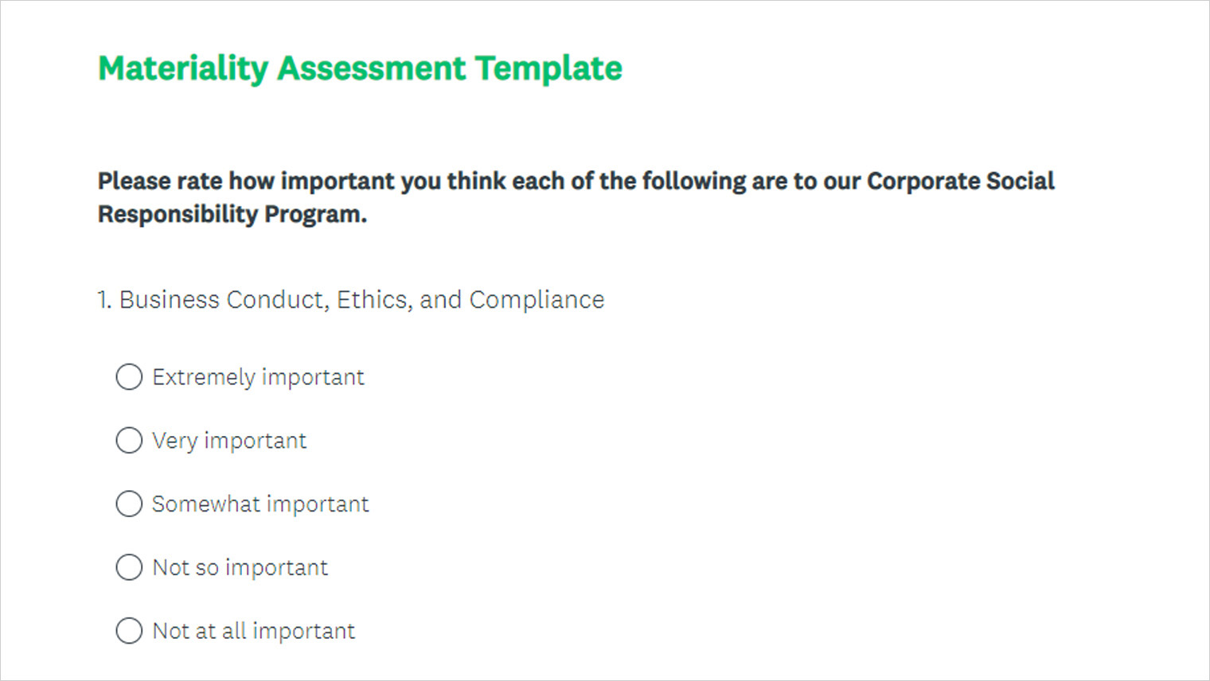The image size is (1210, 681).
Task: Select the "Extremely important" radio button circle
Action: (129, 376)
